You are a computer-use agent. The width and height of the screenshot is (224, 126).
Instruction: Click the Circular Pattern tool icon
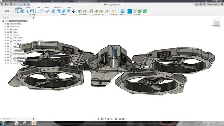pos(42,11)
